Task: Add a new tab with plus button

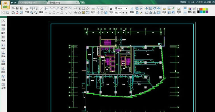Action: tap(82, 2)
